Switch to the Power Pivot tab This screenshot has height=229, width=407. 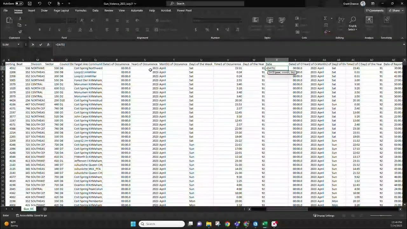[x=184, y=10]
